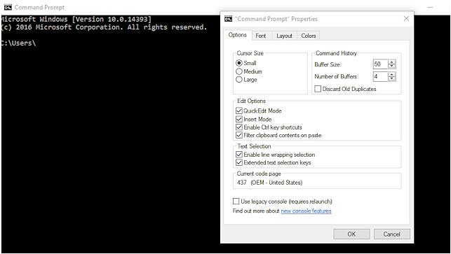Click the Buffer Size input field

(x=380, y=64)
